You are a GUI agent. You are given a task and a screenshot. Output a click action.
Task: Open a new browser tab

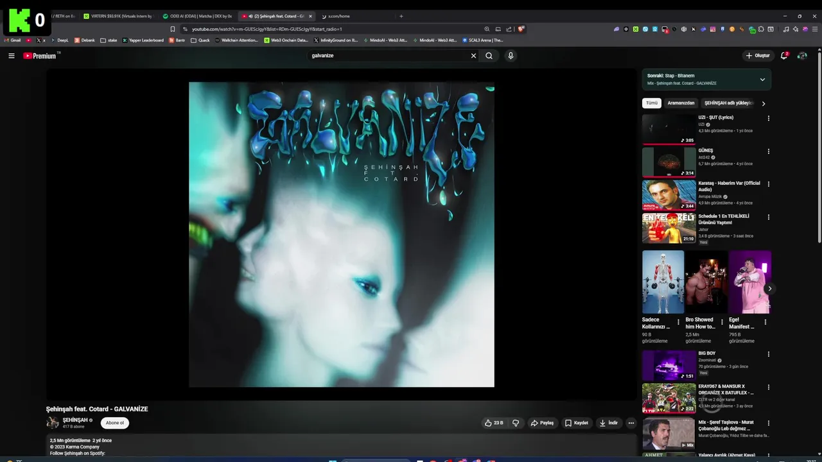401,16
